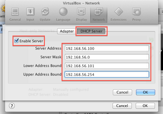Open the Extensions preferences icon
Viewport: 163px width, 114px height.
click(119, 11)
